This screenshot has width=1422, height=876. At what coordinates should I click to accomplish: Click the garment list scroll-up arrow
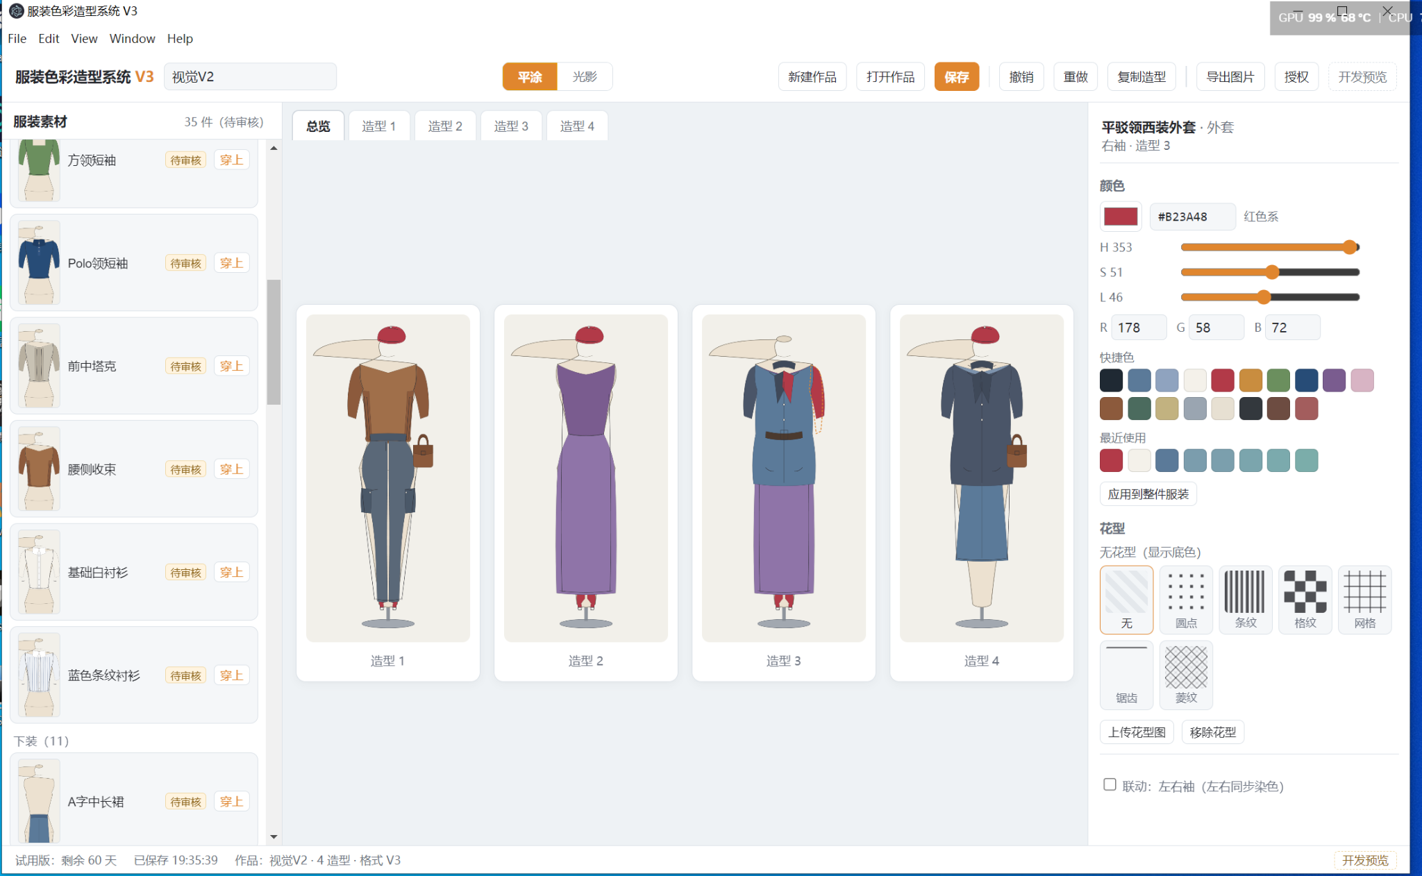[274, 148]
